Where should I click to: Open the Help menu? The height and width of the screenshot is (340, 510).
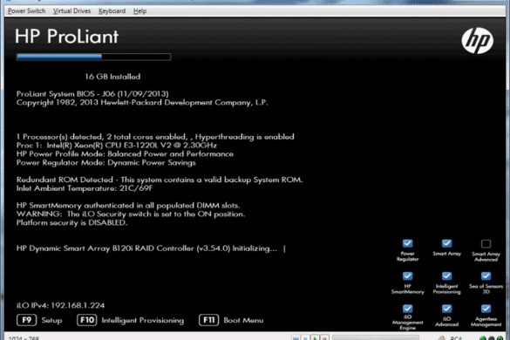[x=139, y=11]
